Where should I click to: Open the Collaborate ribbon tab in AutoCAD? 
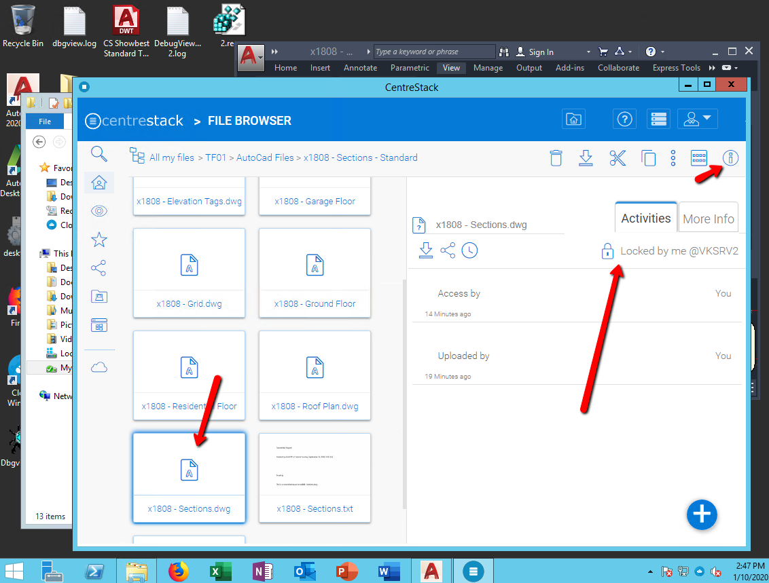click(x=618, y=68)
